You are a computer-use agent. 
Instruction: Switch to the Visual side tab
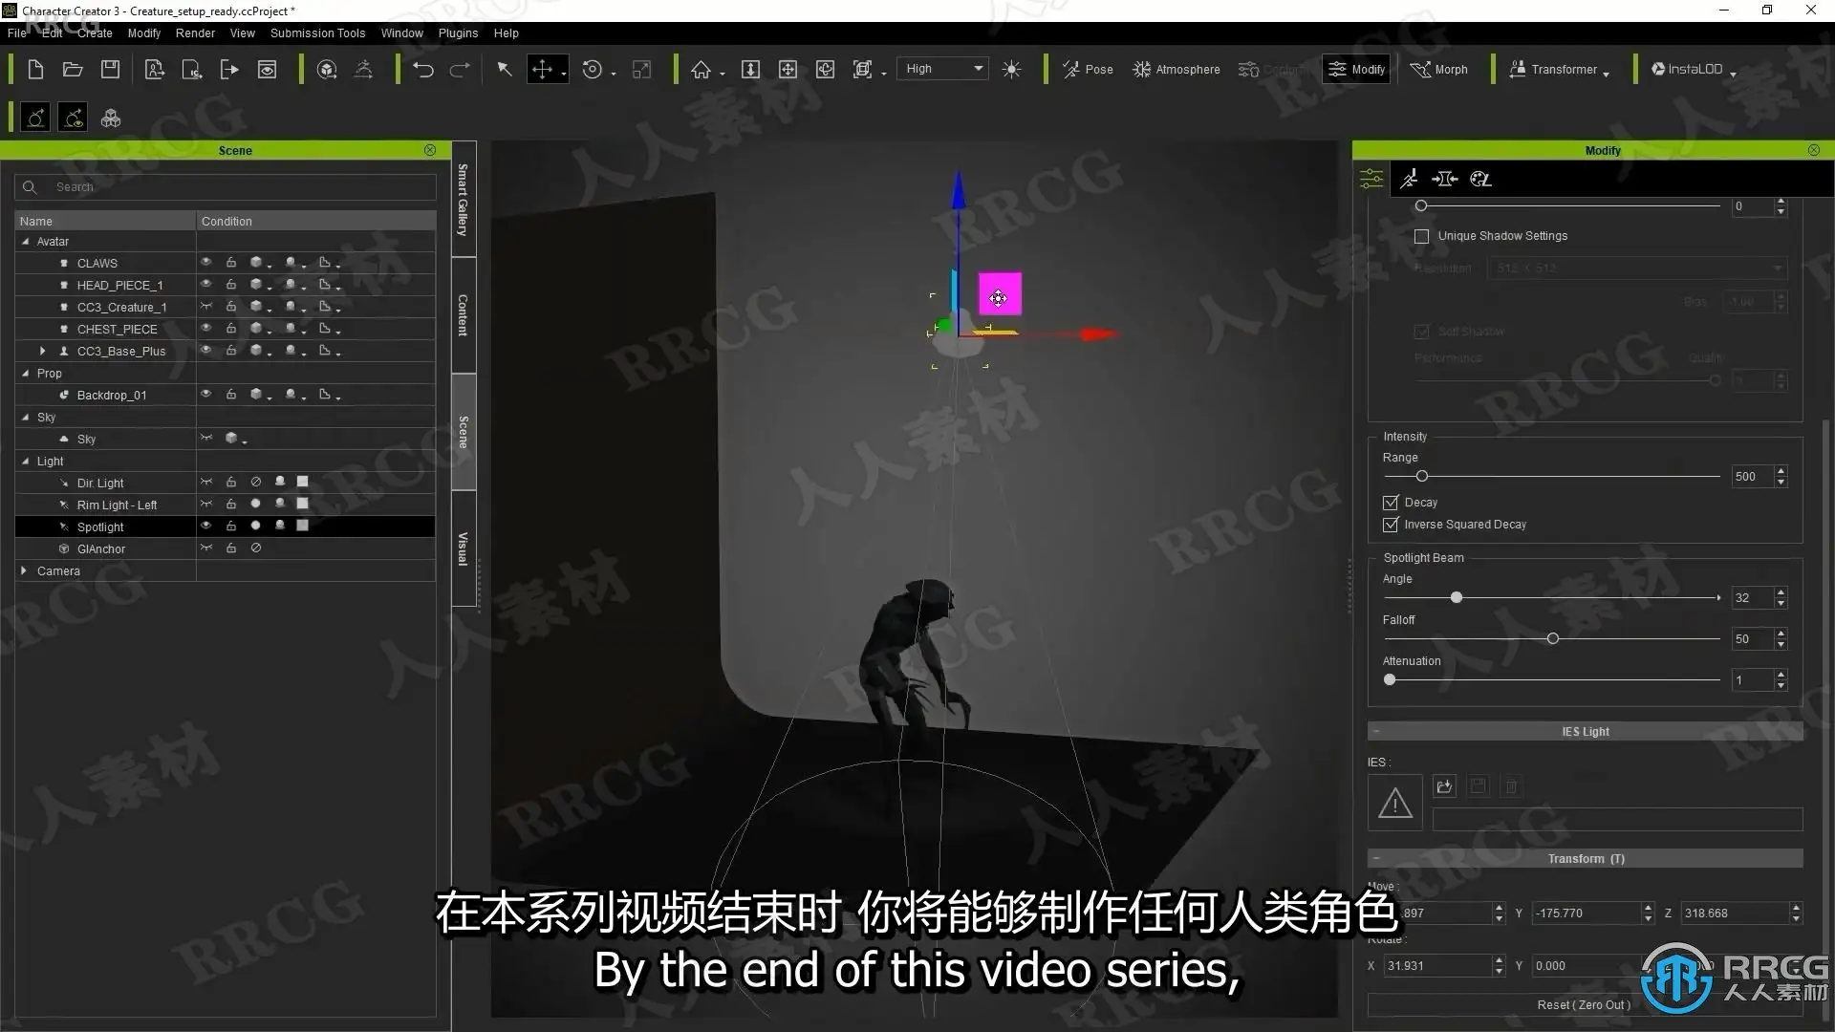click(x=464, y=548)
